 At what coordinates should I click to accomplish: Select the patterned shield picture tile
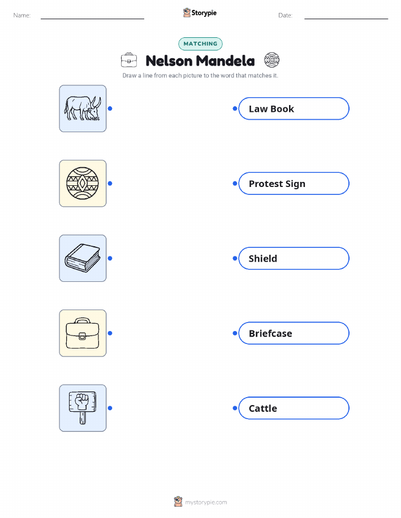click(x=83, y=184)
